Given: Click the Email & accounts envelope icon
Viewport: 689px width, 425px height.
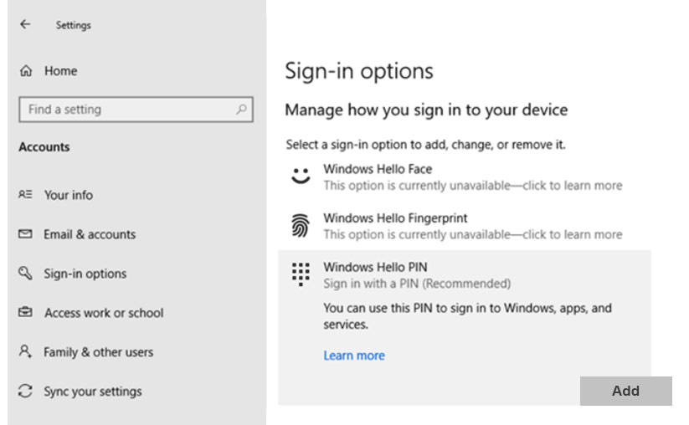Looking at the screenshot, I should pyautogui.click(x=25, y=233).
